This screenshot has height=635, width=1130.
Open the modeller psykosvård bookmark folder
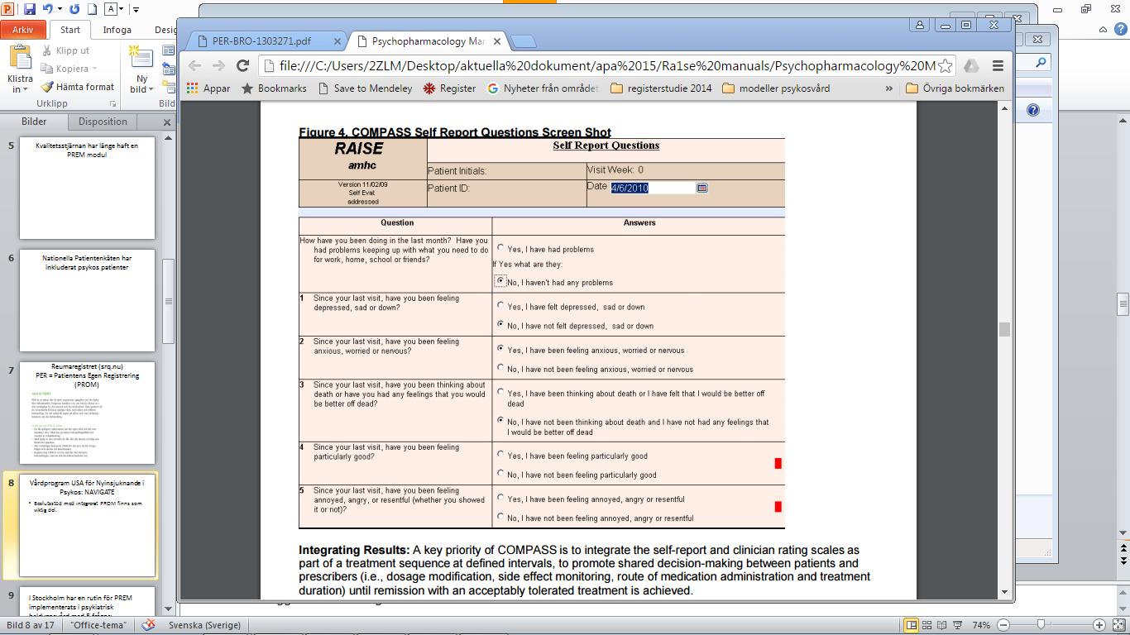[x=776, y=88]
